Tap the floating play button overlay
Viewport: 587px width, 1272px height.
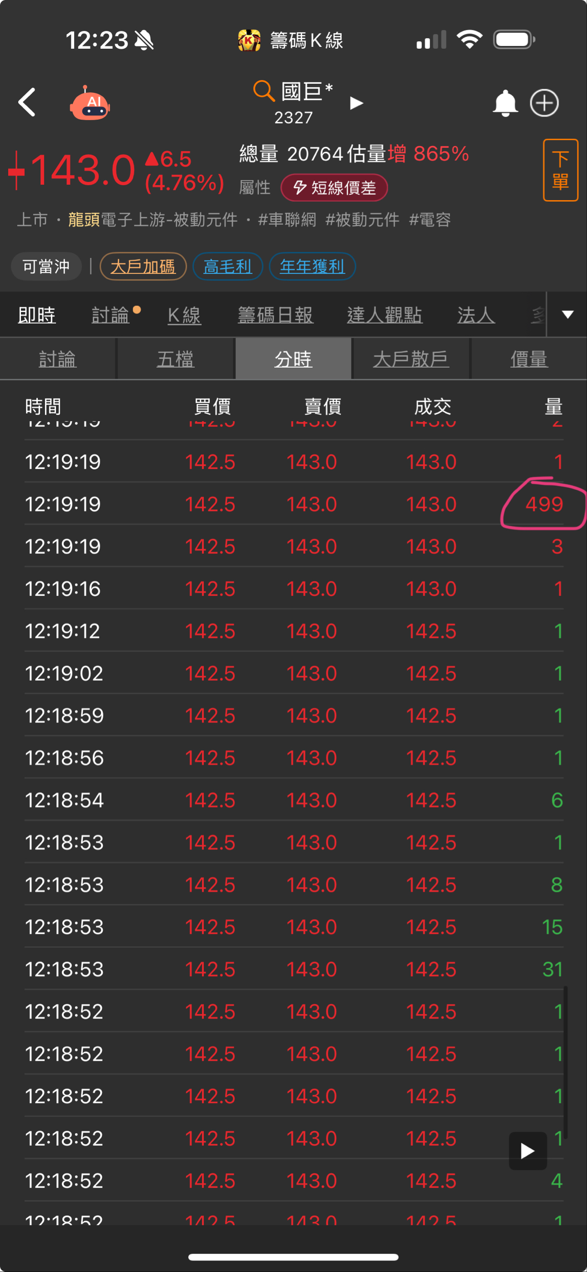tap(528, 1150)
